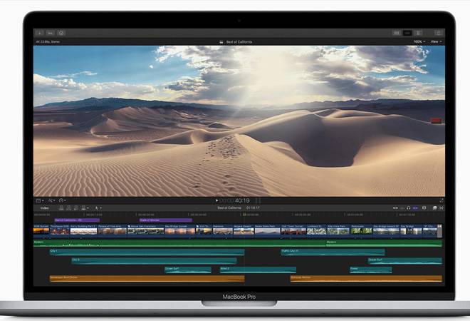This screenshot has height=321, width=470.
Task: Open the viewer View options dropdown
Action: tap(436, 42)
